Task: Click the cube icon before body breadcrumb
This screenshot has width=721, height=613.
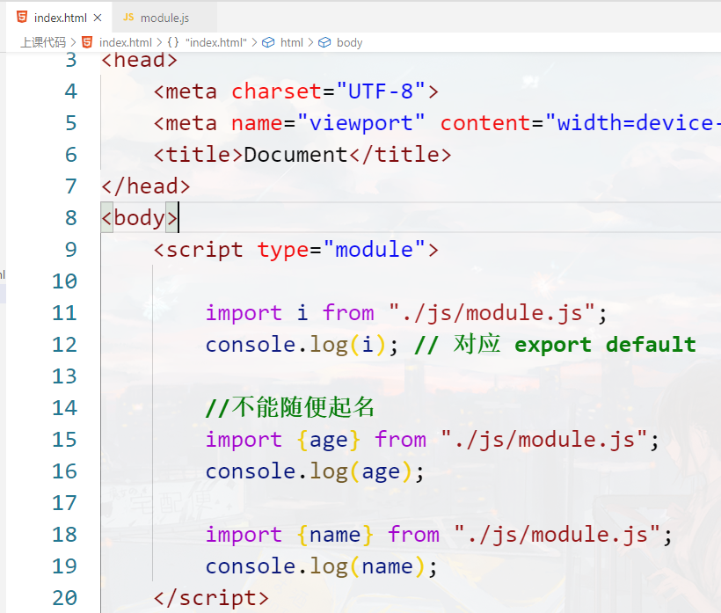Action: pos(324,43)
